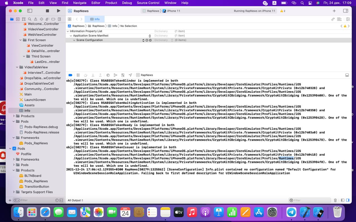Open Telegram from the Dock
This screenshot has width=356, height=222.
point(291,212)
